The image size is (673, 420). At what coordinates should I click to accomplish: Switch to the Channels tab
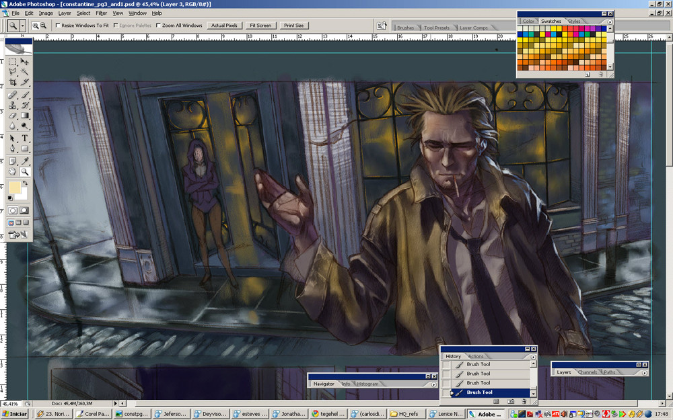tap(588, 372)
